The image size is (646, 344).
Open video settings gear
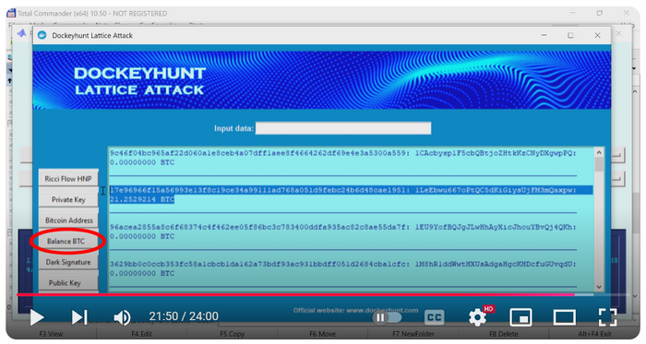(477, 317)
